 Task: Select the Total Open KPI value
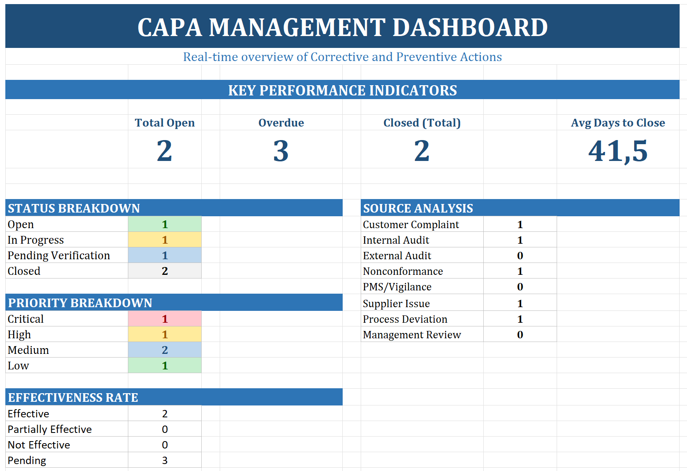tap(164, 152)
